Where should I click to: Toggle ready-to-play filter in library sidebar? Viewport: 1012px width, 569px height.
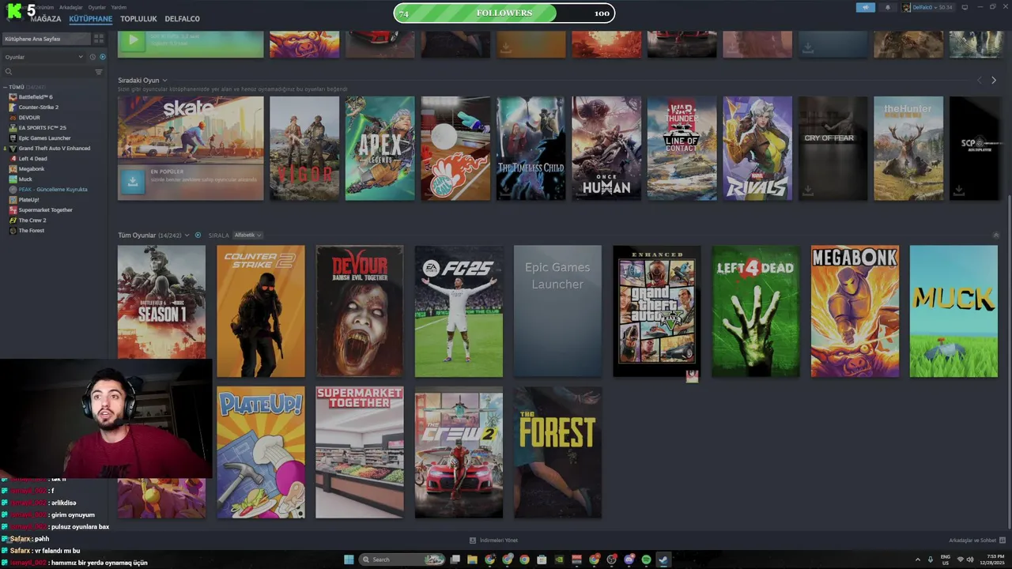click(103, 57)
